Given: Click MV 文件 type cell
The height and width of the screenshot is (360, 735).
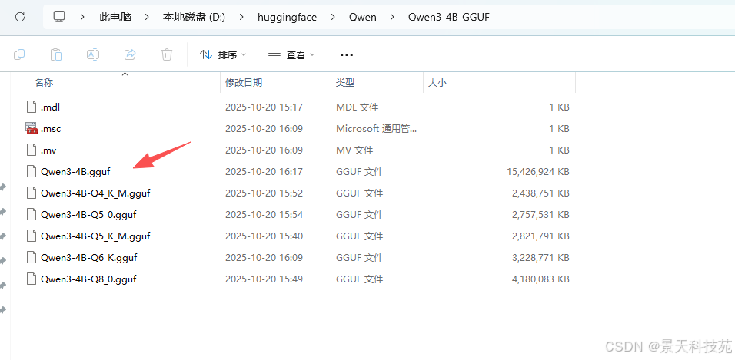Looking at the screenshot, I should tap(354, 150).
